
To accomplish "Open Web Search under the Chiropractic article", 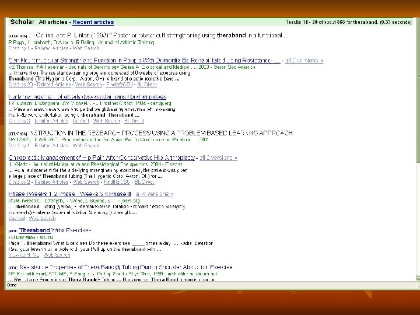I will pos(86,182).
